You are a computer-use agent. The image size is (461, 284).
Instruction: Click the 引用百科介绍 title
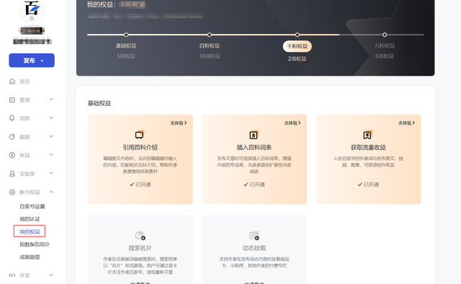(140, 147)
